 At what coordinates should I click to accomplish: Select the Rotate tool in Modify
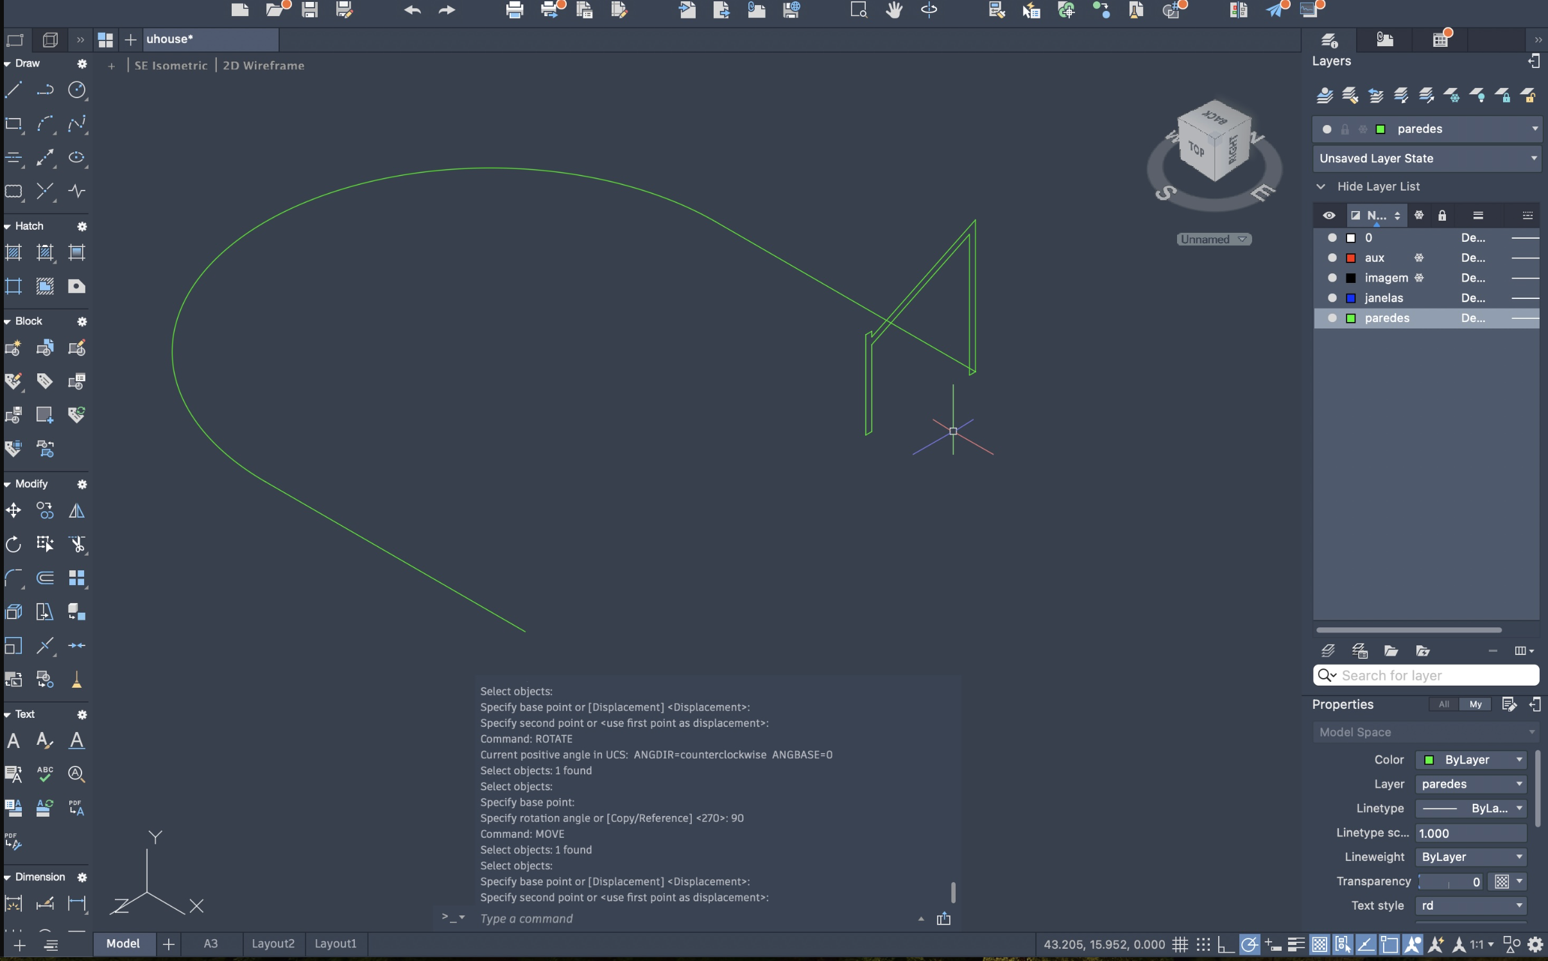[13, 544]
